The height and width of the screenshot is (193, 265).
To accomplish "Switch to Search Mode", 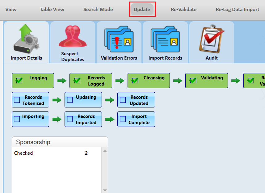I will [98, 10].
